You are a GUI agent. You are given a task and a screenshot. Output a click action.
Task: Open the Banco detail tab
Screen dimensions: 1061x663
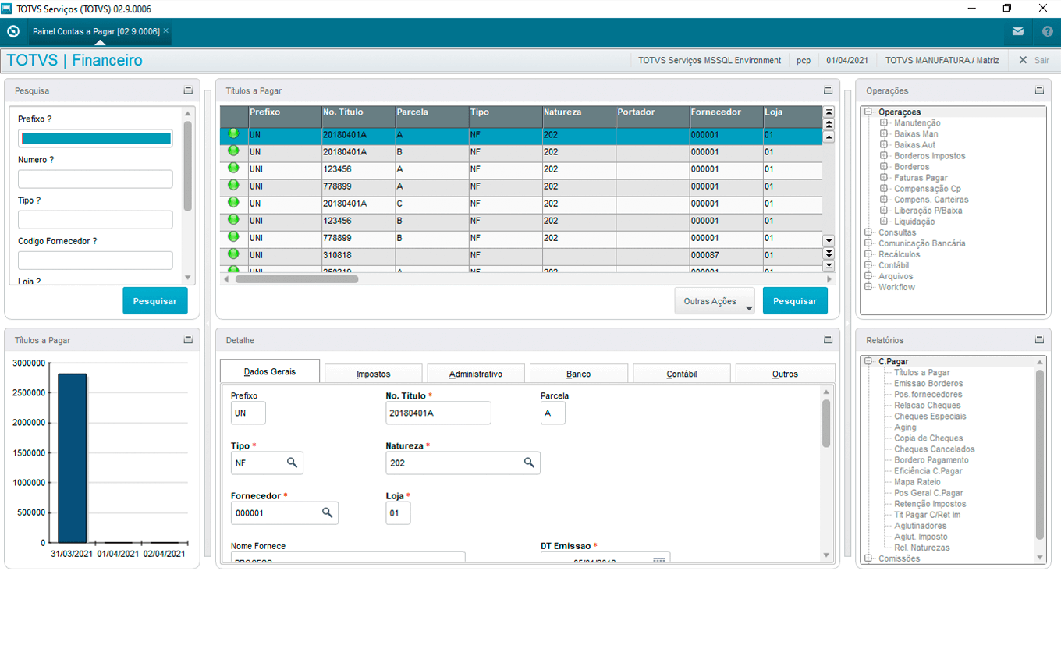pyautogui.click(x=578, y=374)
